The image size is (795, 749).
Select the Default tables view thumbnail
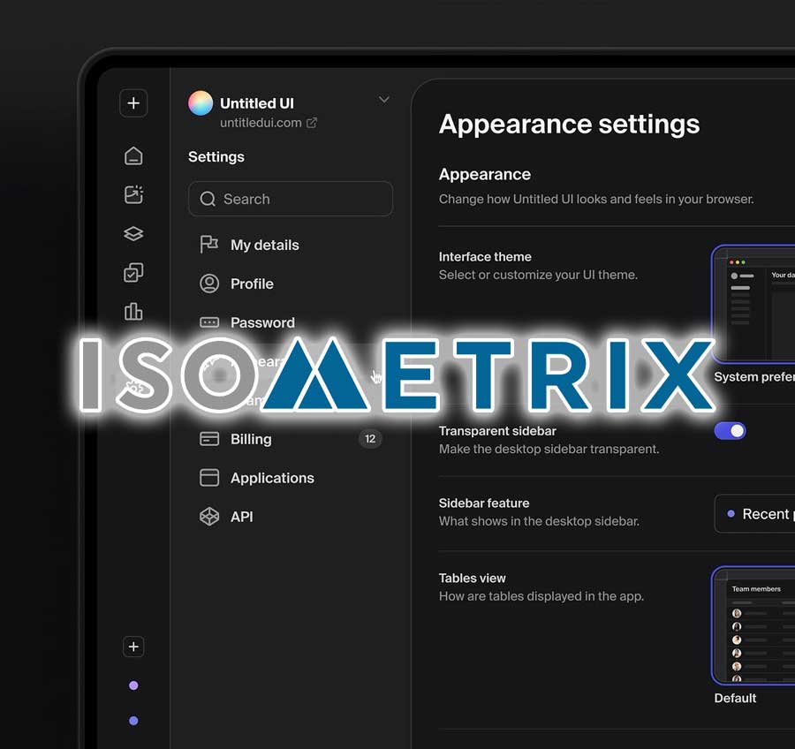(753, 625)
